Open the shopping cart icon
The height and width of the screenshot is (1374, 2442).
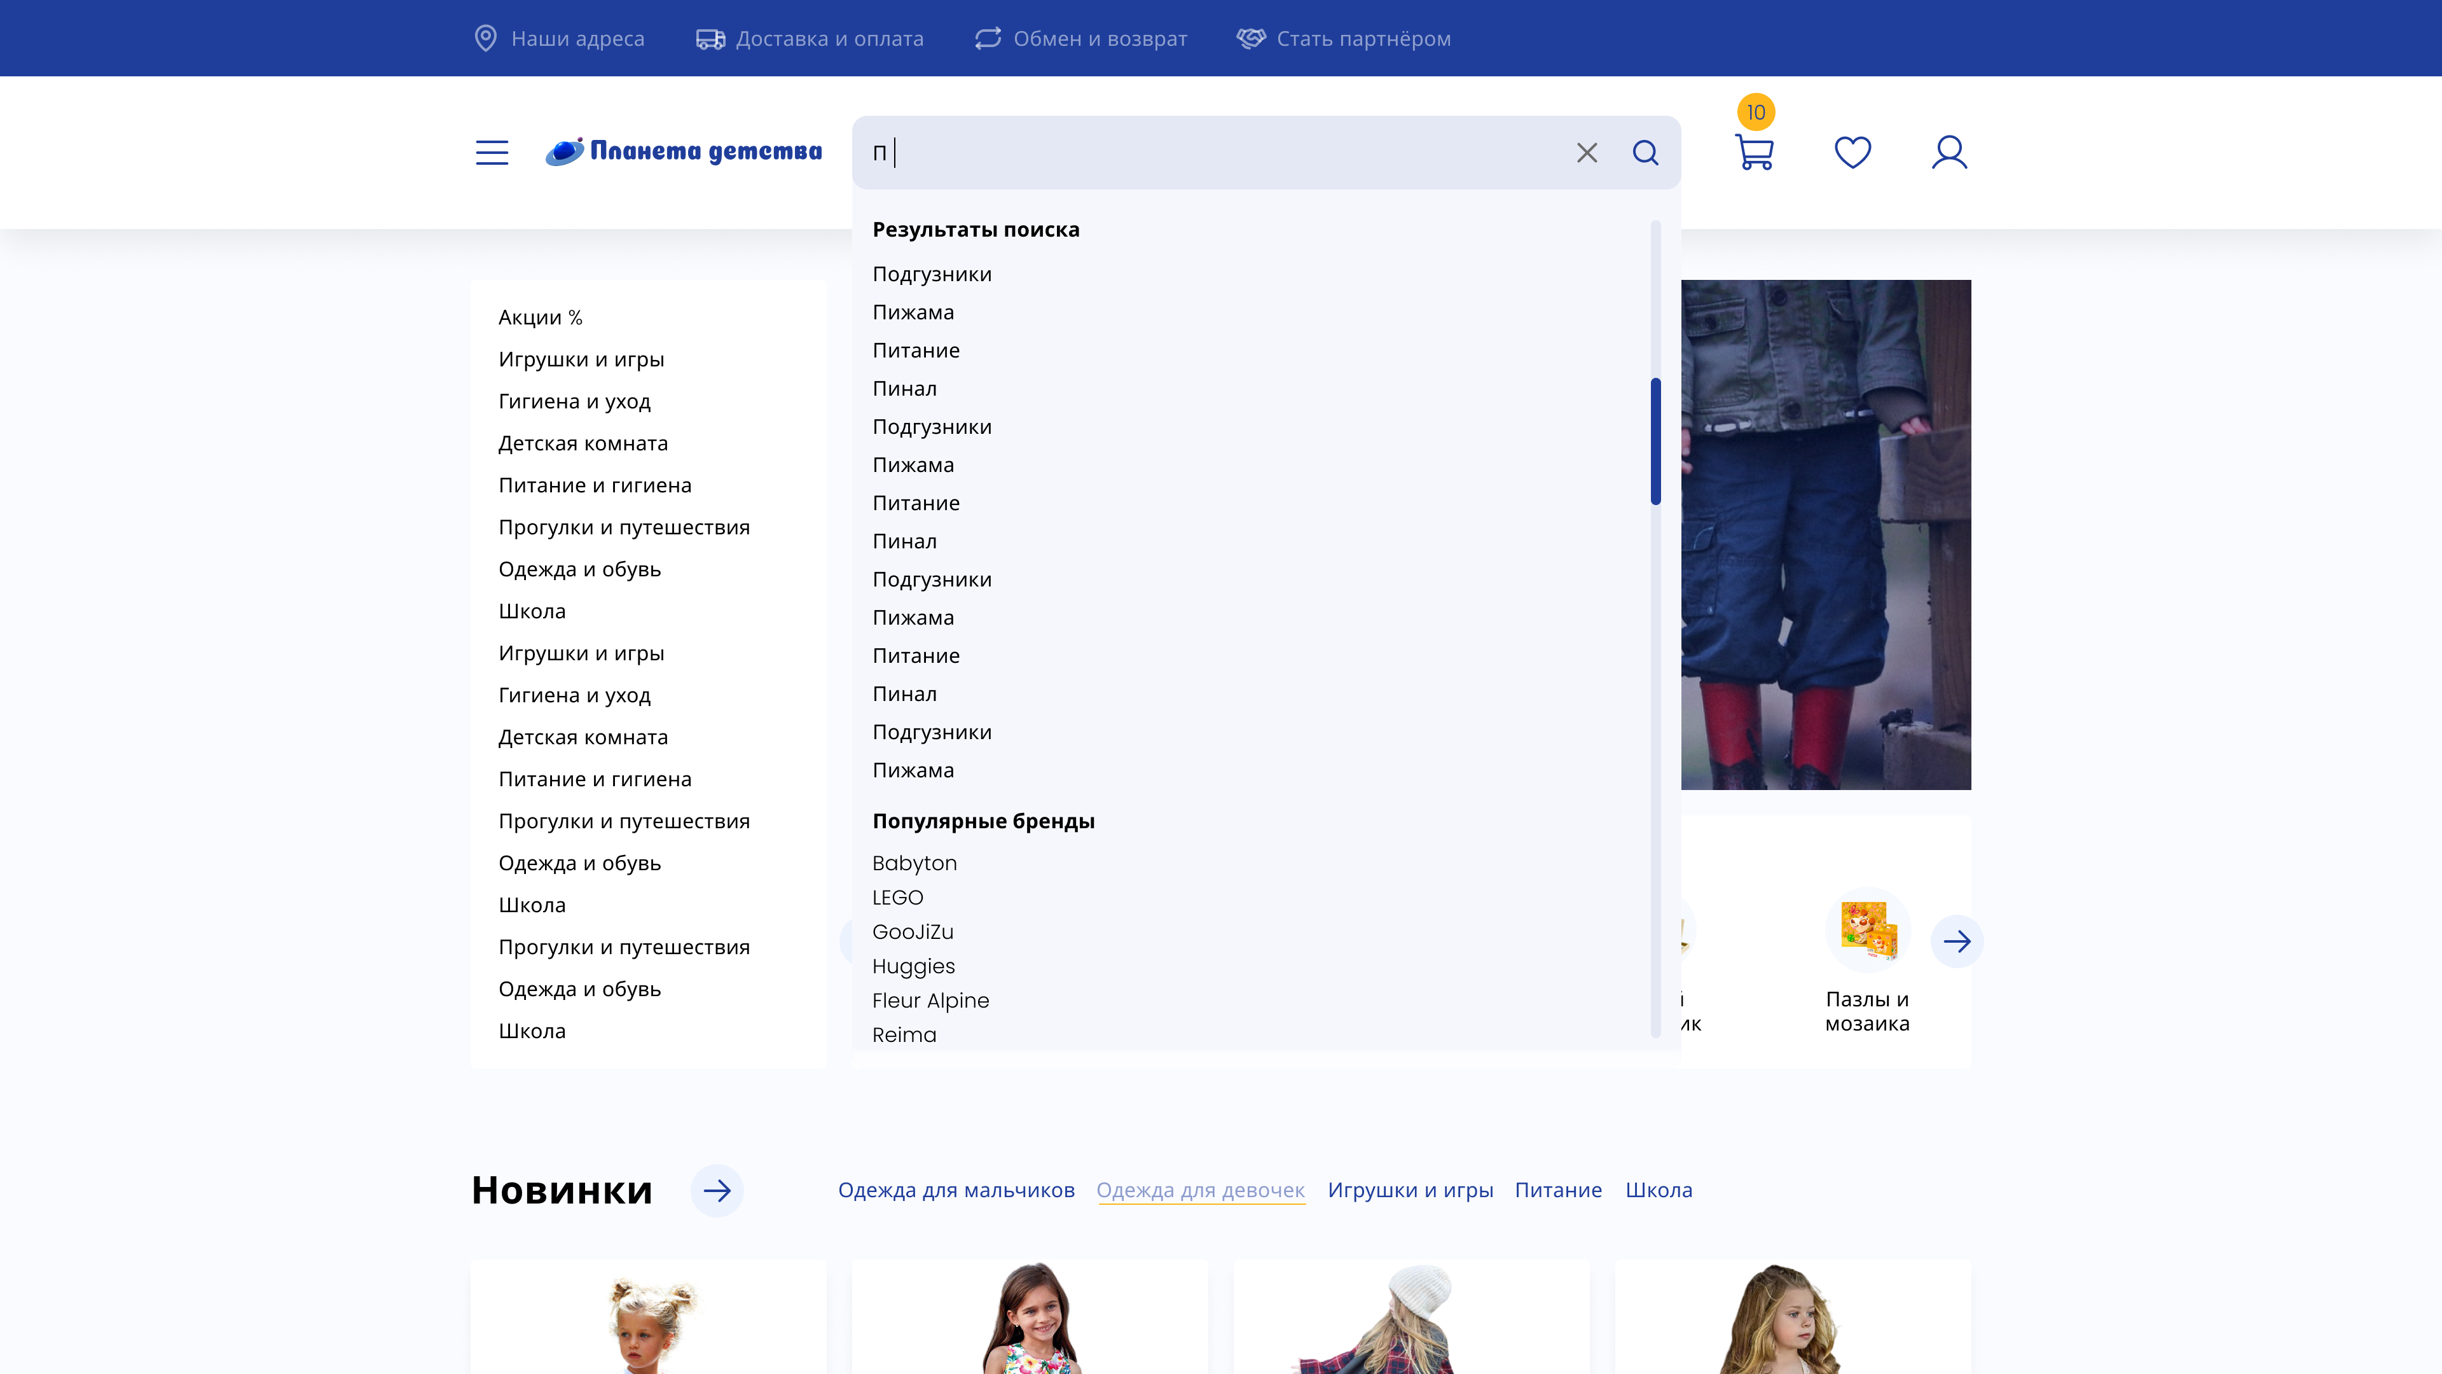(1754, 152)
